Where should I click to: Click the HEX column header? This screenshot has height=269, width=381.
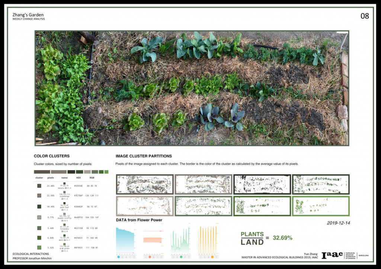tap(78, 178)
